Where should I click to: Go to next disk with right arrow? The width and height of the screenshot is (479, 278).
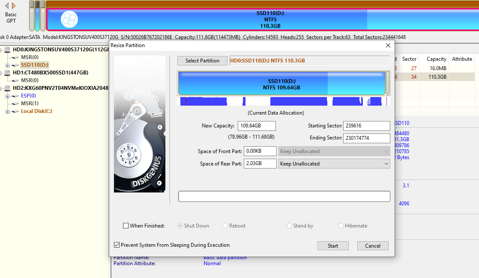[x=14, y=6]
